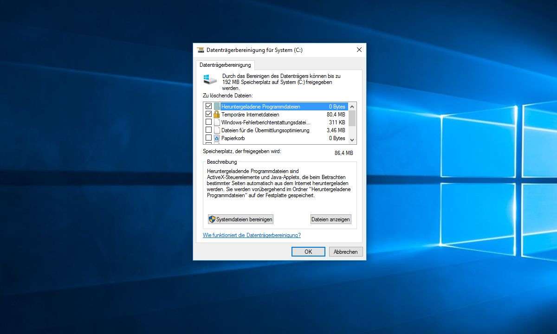557x334 pixels.
Task: Uncheck Temporäre Internetdateien checkbox
Action: (x=208, y=114)
